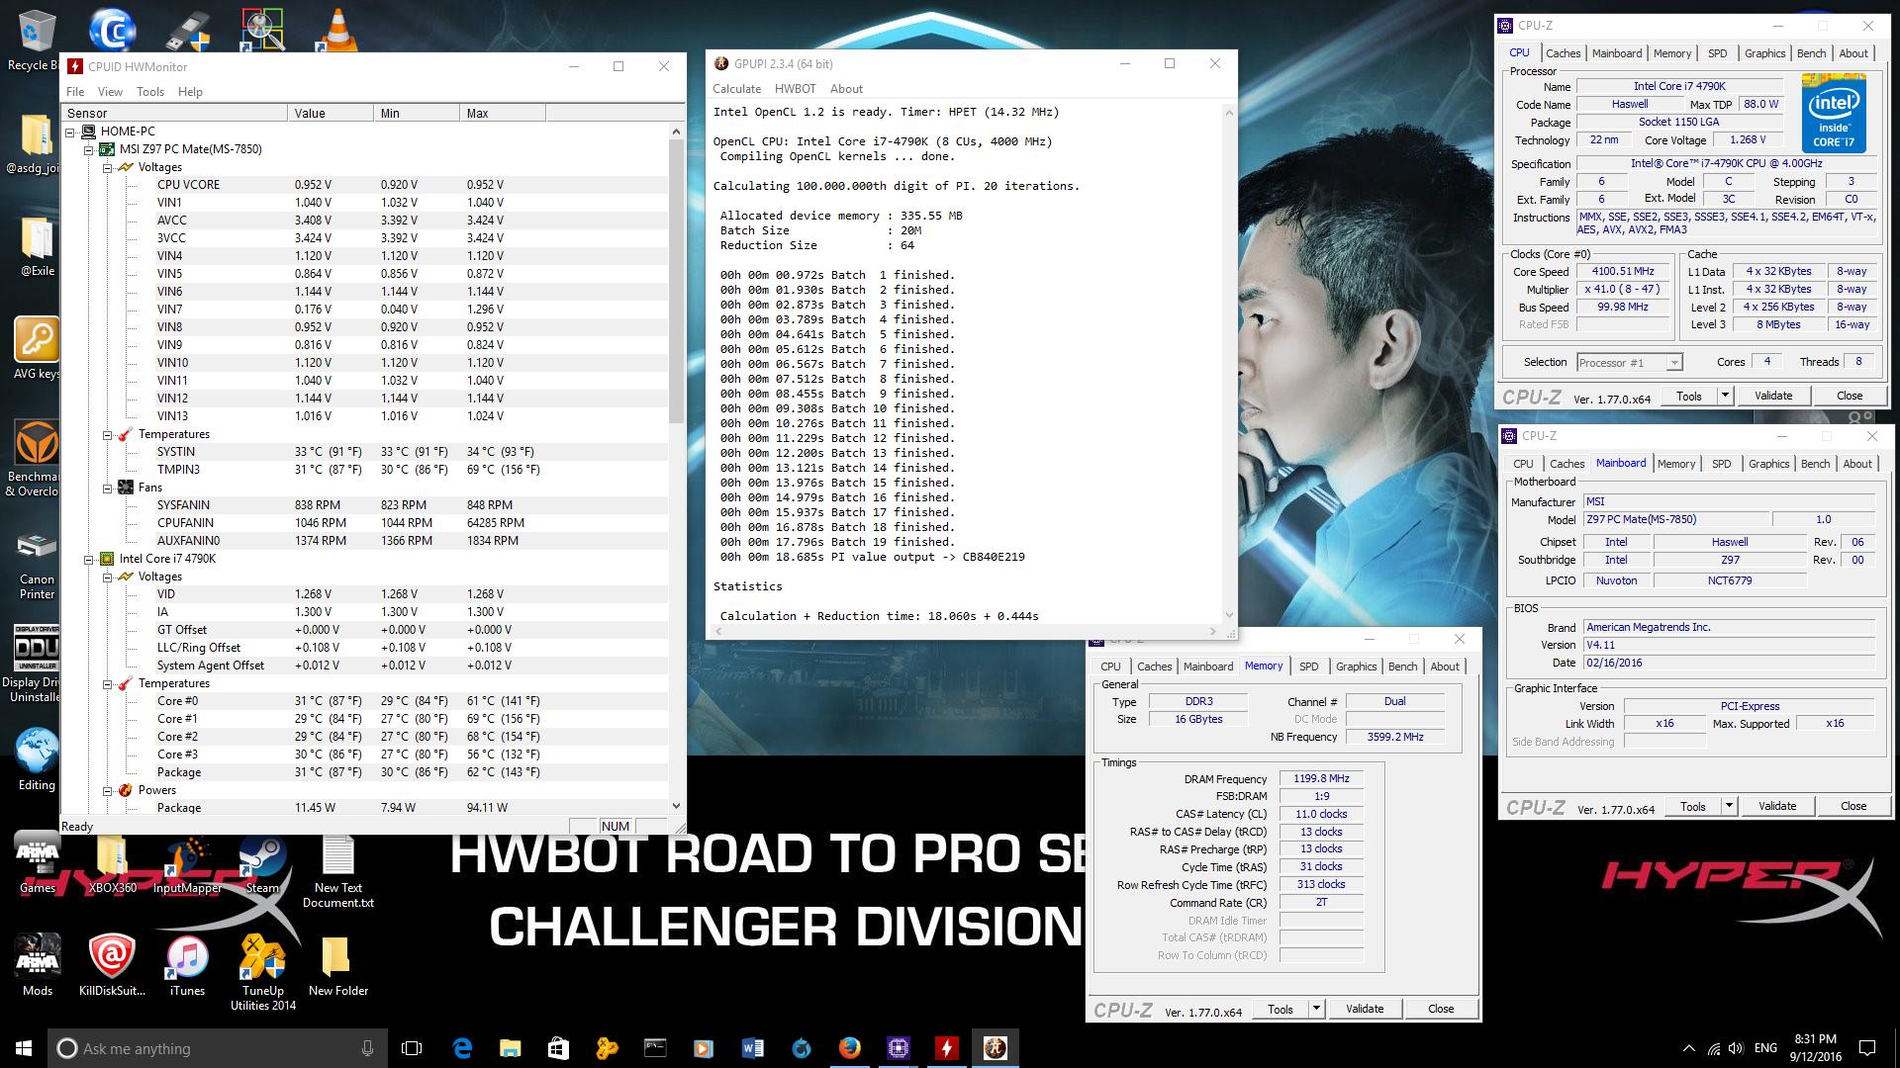
Task: Open Tools dropdown arrow in CPU-Z Mainboard window
Action: [x=1729, y=806]
